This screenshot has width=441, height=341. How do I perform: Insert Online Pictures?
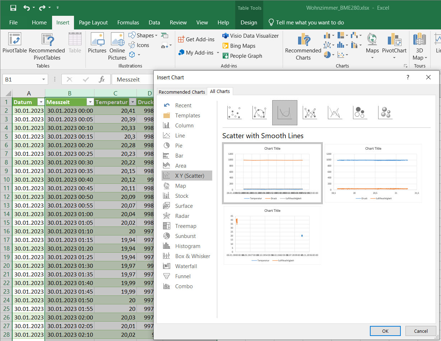(117, 47)
